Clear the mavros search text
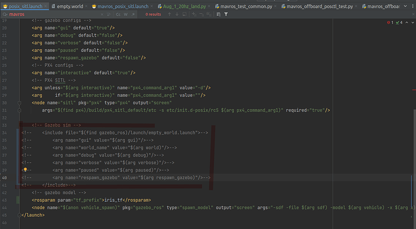This screenshot has height=229, width=416. pos(102,14)
